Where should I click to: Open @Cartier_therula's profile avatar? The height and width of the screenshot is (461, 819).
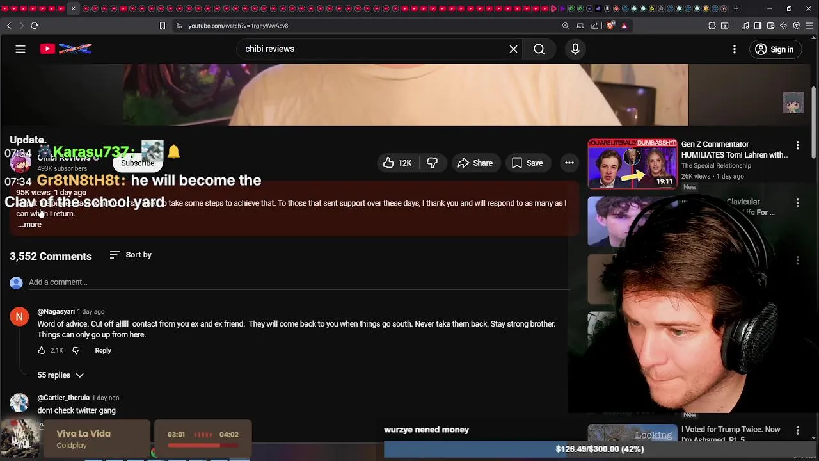tap(19, 403)
